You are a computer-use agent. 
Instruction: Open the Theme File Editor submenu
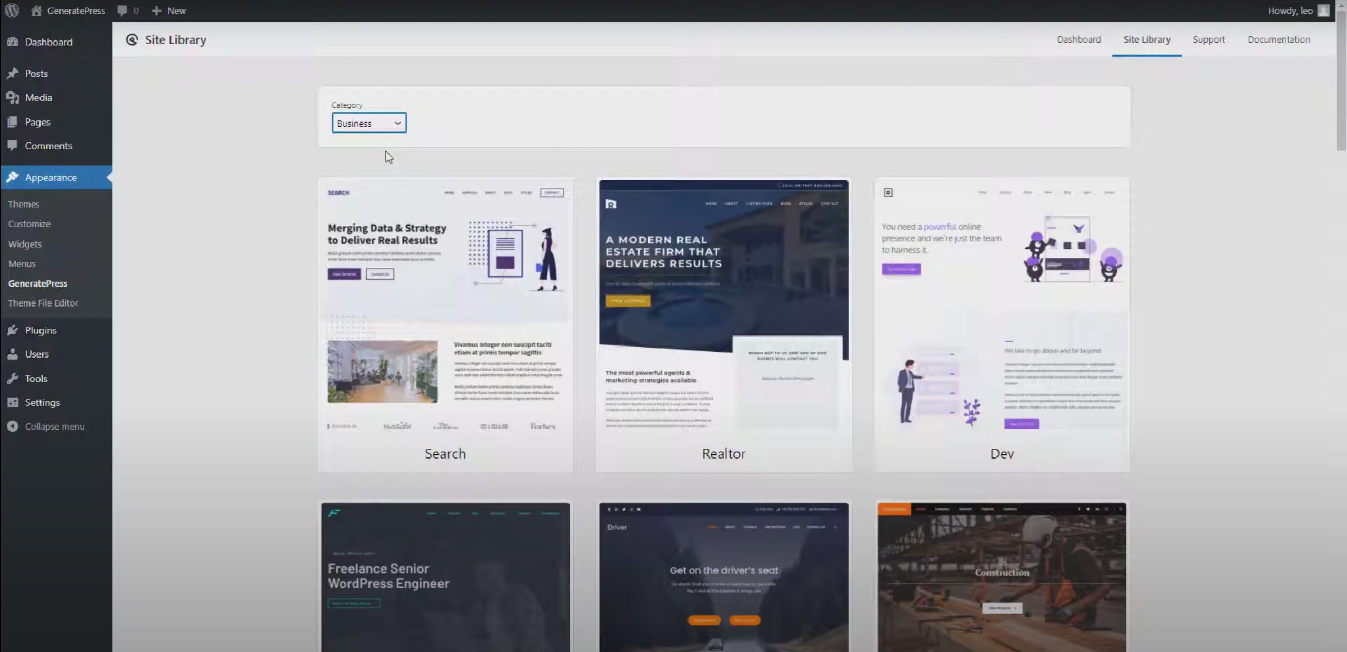(x=43, y=303)
